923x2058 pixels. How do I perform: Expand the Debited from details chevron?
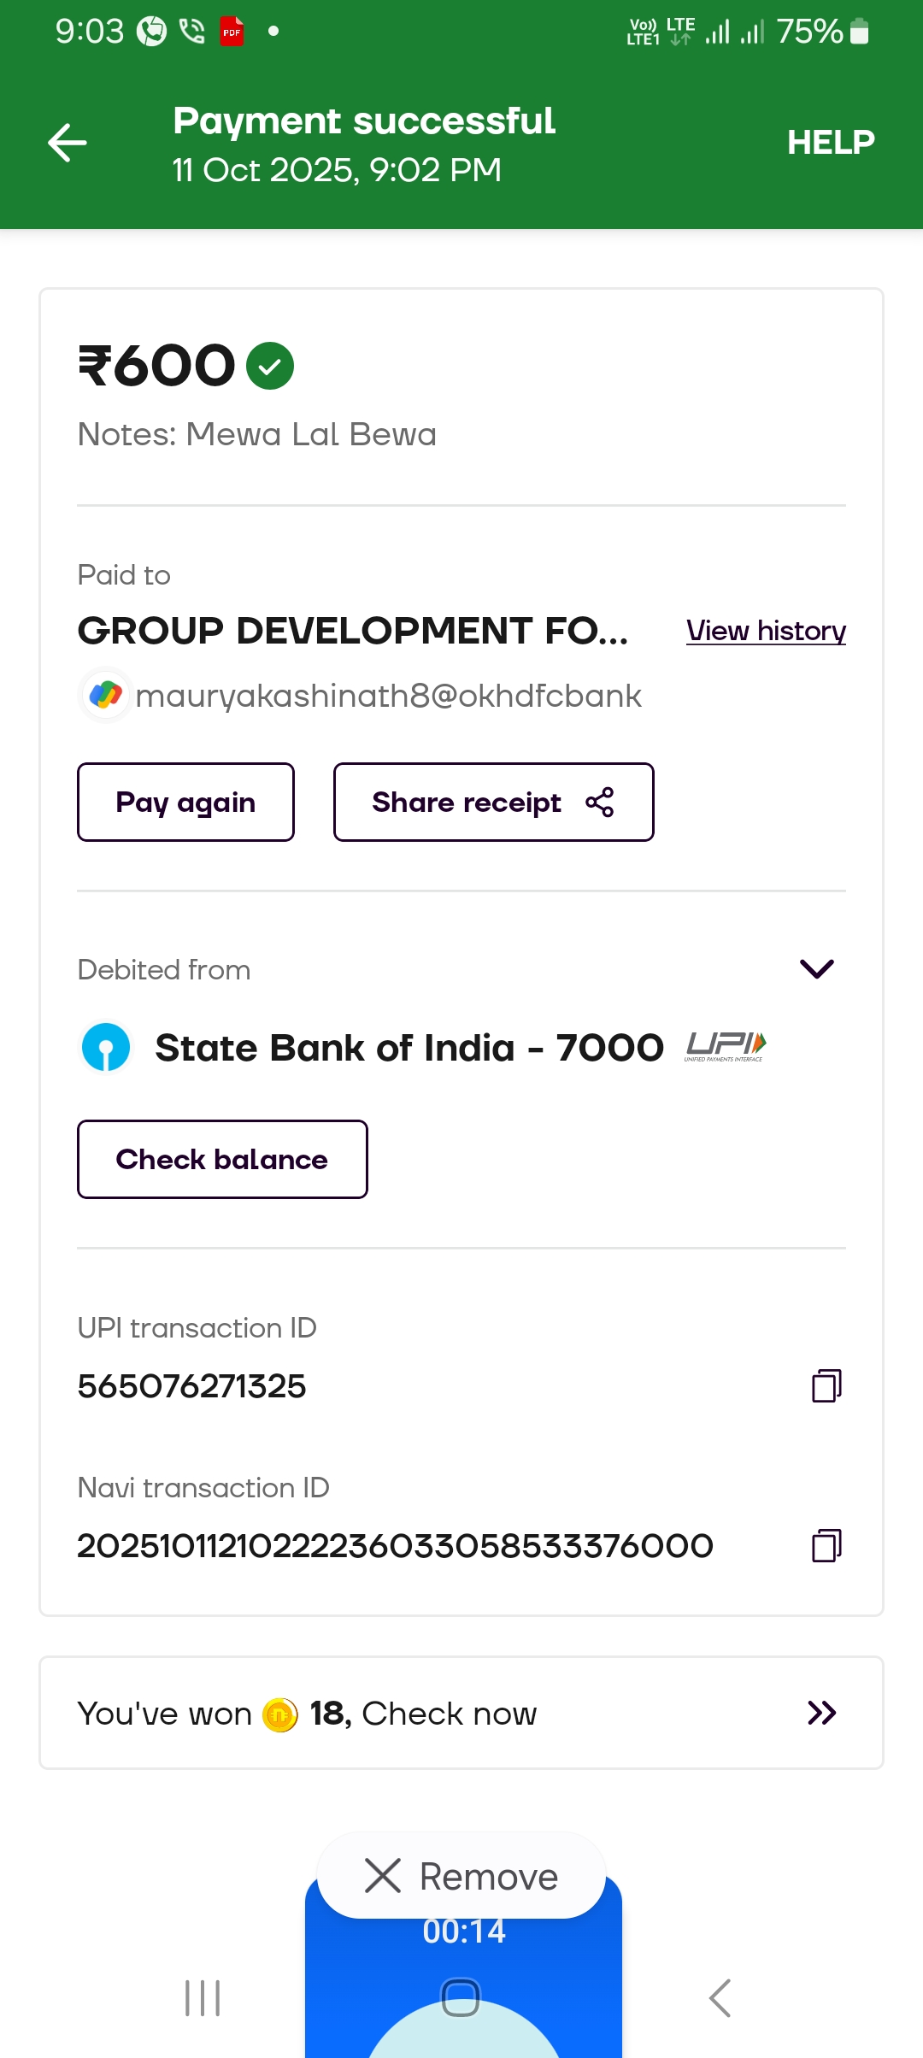(816, 968)
